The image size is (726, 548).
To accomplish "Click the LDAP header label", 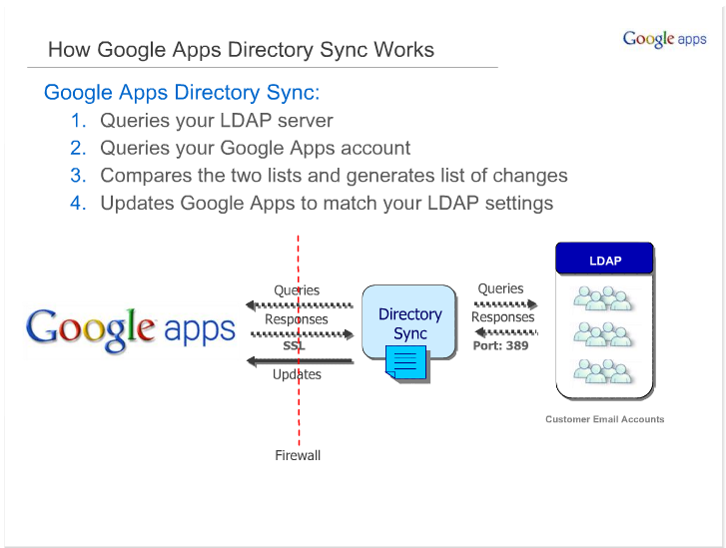I will pos(605,261).
